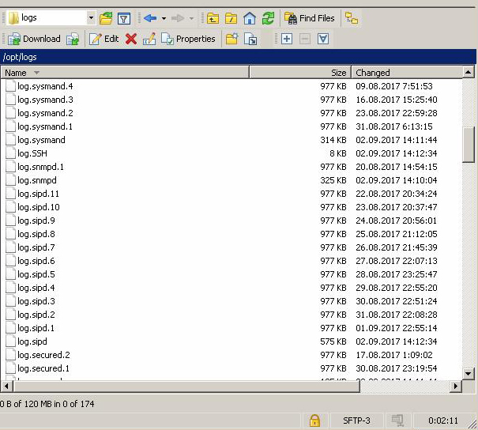Go to the parent directory icon
The width and height of the screenshot is (478, 430).
pos(213,18)
